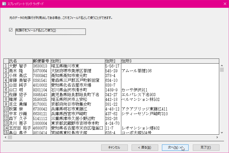Screen dimensions: 229x153
Task: Click the name cell 高木 隆
Action: pos(21,71)
